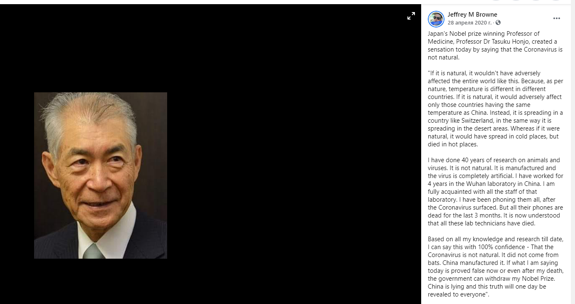This screenshot has width=575, height=304.
Task: Click the paragraph starting "I have done 40 years"
Action: [x=495, y=192]
